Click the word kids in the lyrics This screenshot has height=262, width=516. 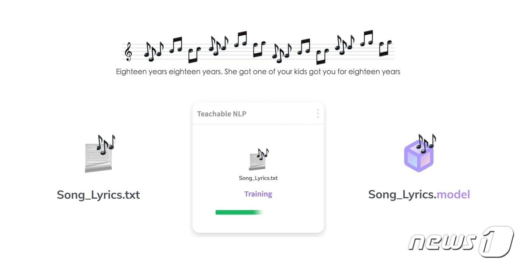(301, 72)
